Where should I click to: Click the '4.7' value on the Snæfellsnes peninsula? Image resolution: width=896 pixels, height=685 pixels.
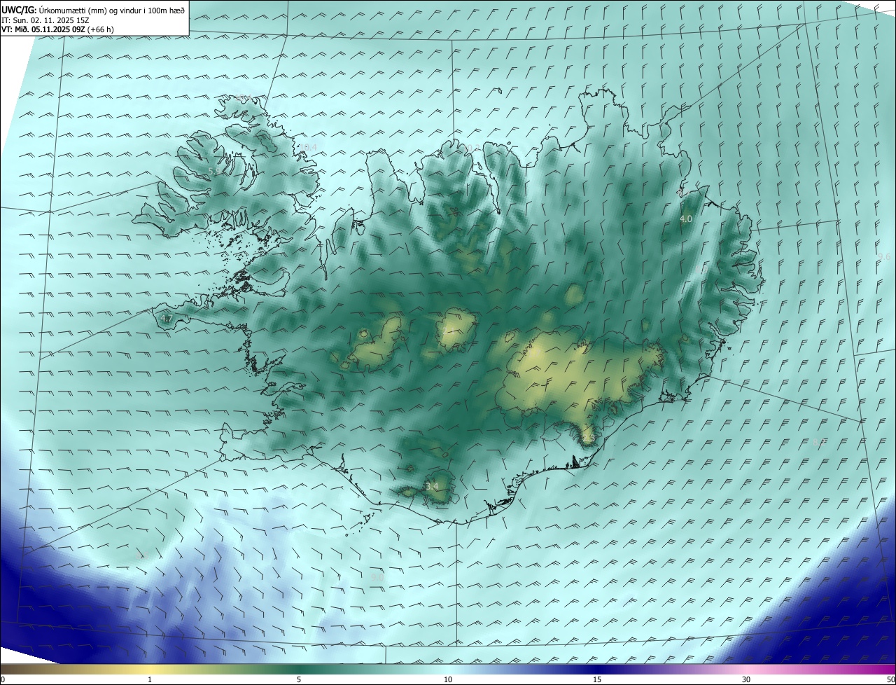point(167,319)
